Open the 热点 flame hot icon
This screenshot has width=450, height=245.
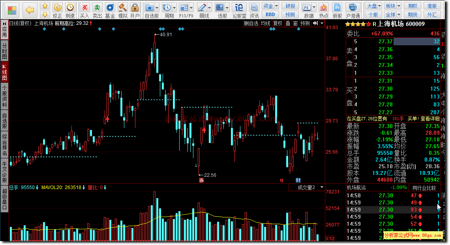(x=324, y=7)
